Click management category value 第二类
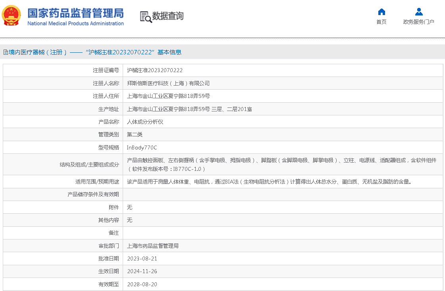This screenshot has width=445, height=291. (135, 134)
